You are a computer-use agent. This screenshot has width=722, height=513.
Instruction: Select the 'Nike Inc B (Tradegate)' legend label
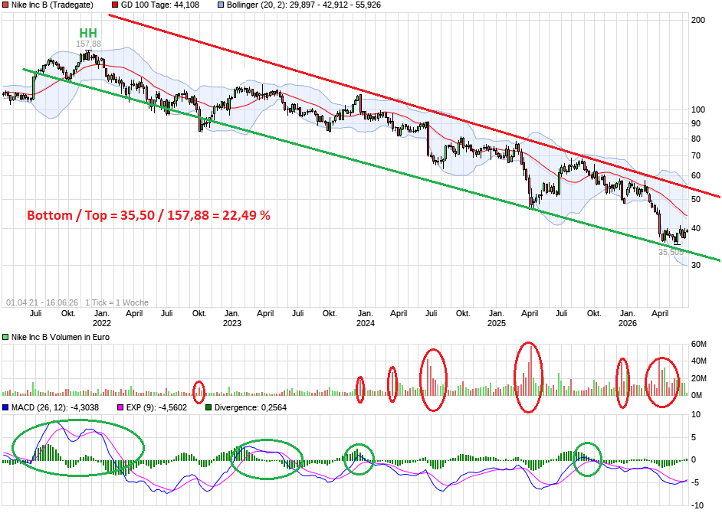tap(52, 5)
